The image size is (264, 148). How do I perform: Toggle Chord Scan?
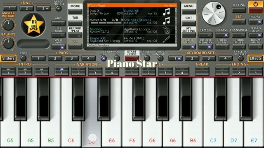point(222,47)
